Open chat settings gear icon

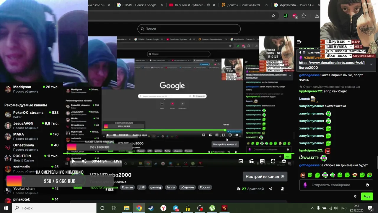click(x=355, y=196)
